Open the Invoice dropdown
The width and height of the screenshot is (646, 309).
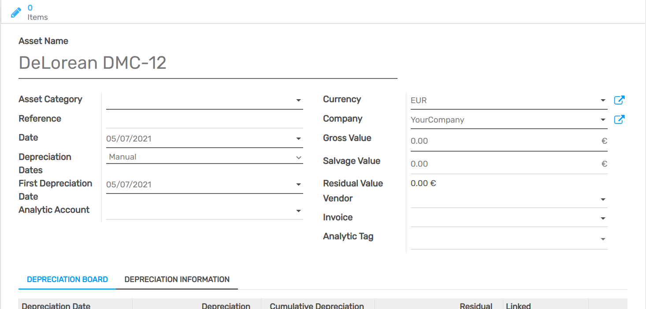point(603,218)
